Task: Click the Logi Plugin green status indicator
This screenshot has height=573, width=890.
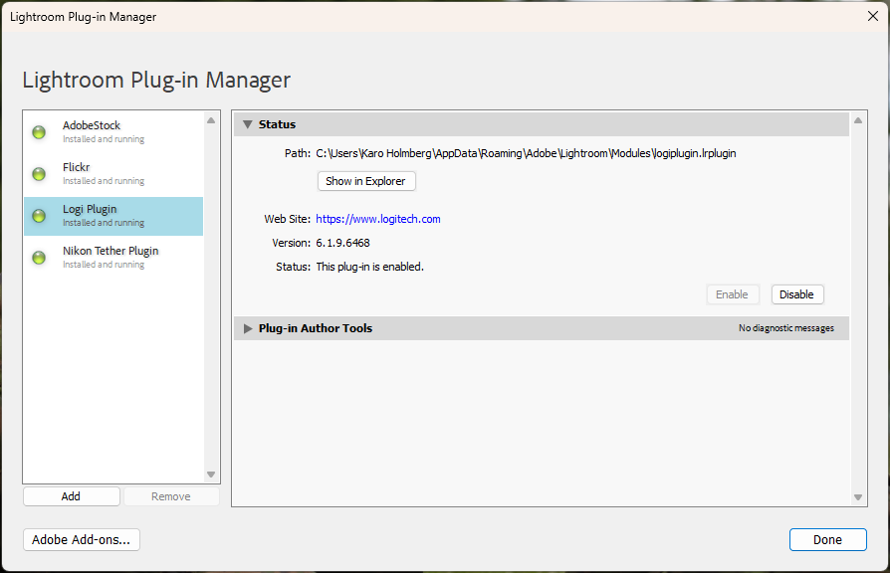Action: click(39, 216)
